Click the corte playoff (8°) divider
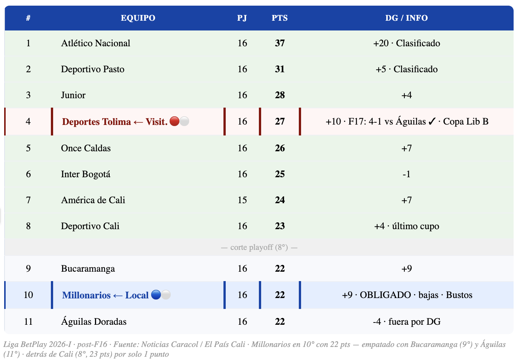This screenshot has height=362, width=517. [x=259, y=247]
